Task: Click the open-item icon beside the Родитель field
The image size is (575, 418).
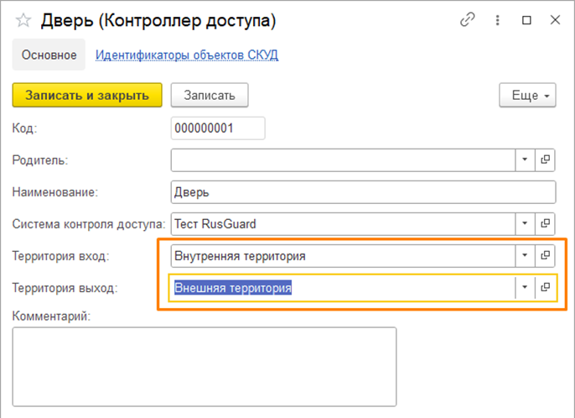Action: [x=545, y=159]
